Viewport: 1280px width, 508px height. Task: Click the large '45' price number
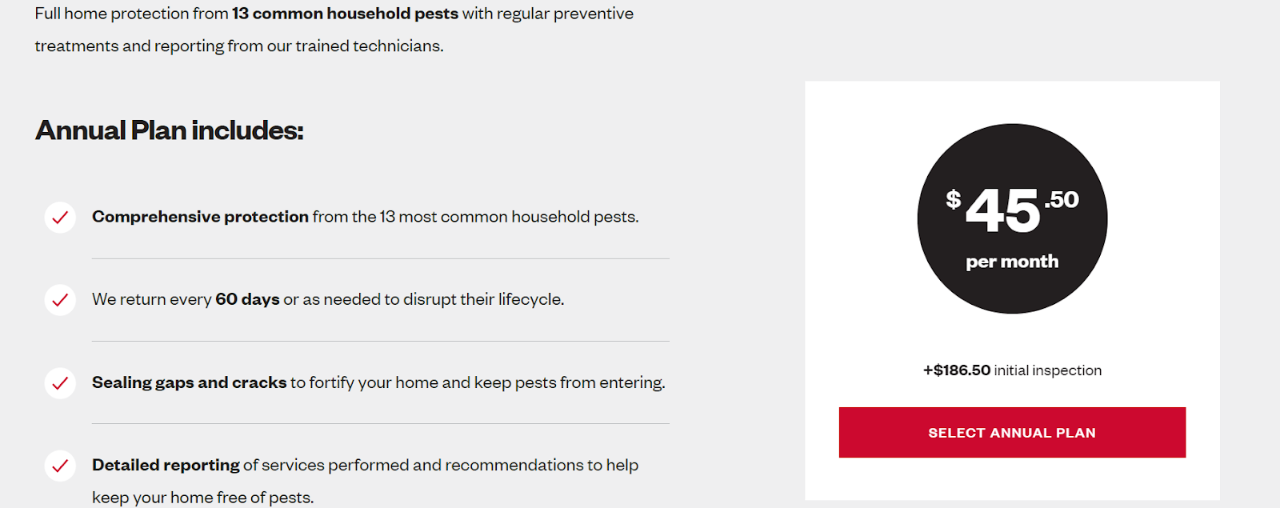1003,211
